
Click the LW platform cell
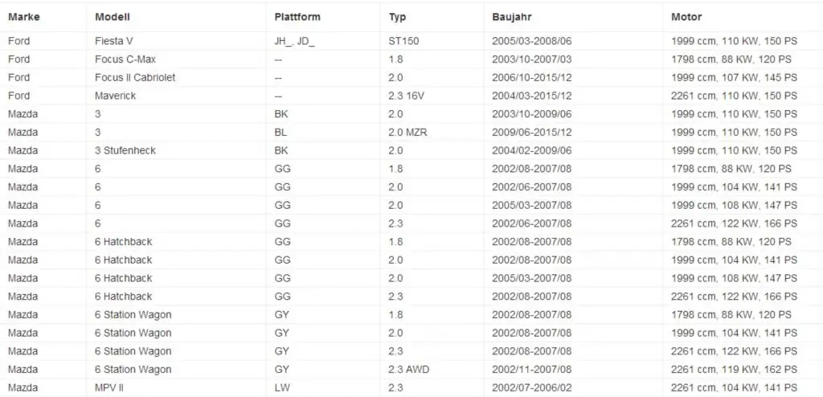point(281,388)
